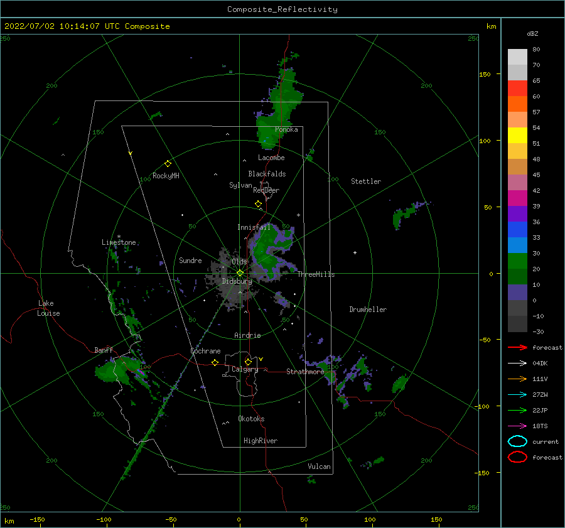
Task: Click the Okotoks town label
Action: (251, 418)
